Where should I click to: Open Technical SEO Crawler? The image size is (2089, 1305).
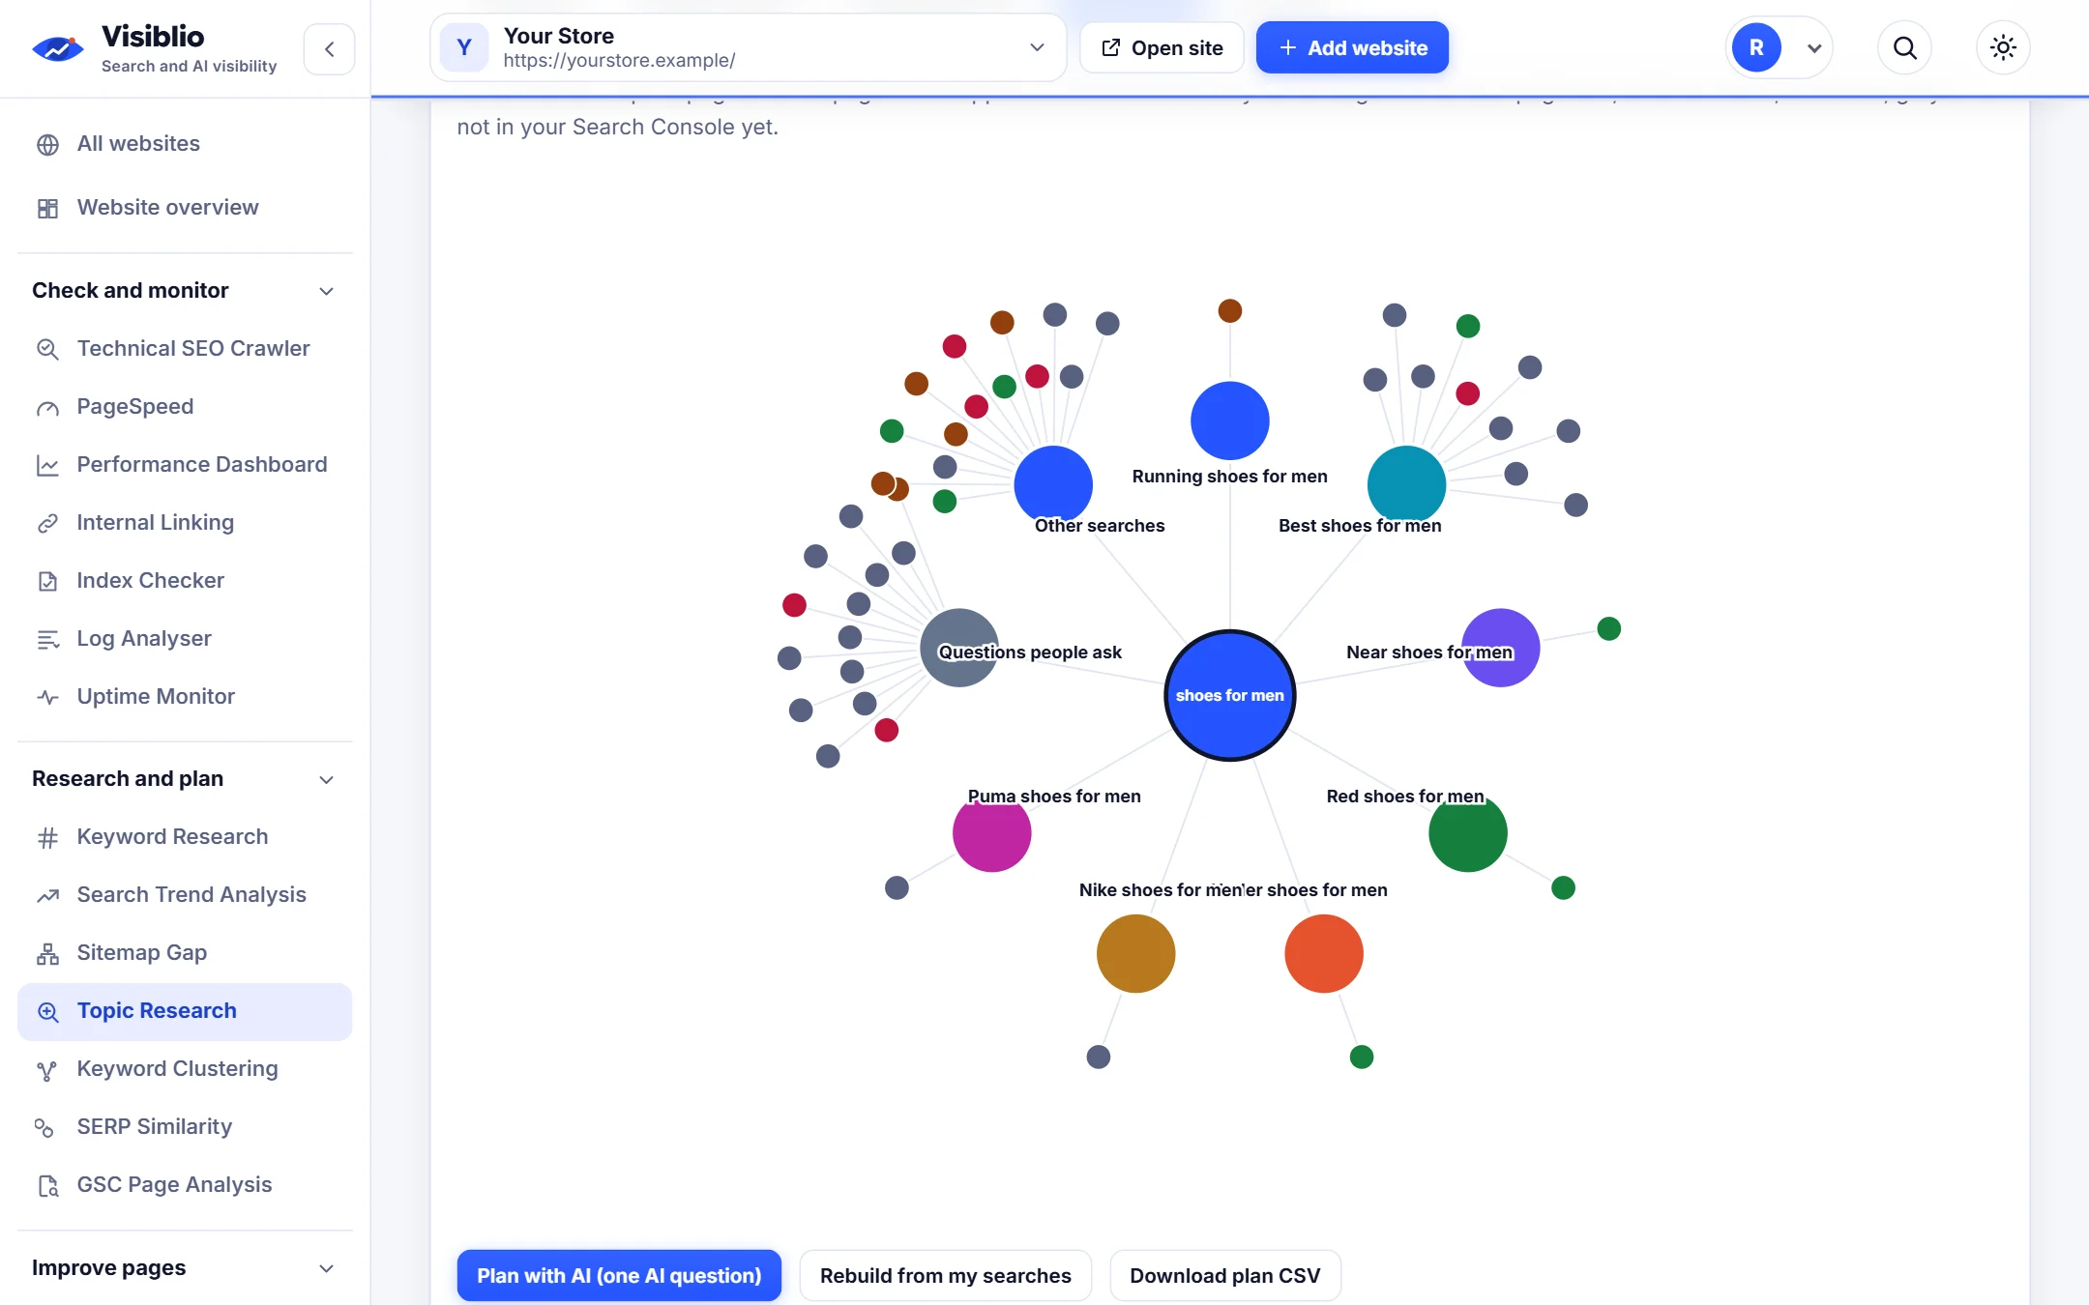[x=185, y=349]
